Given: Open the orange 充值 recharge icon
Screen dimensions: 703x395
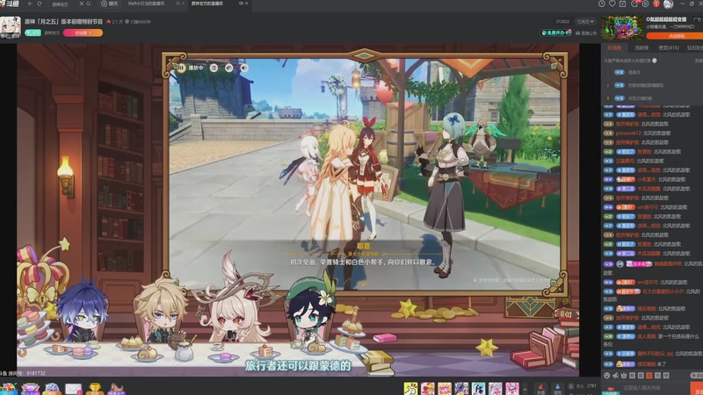Looking at the screenshot, I should 540,388.
